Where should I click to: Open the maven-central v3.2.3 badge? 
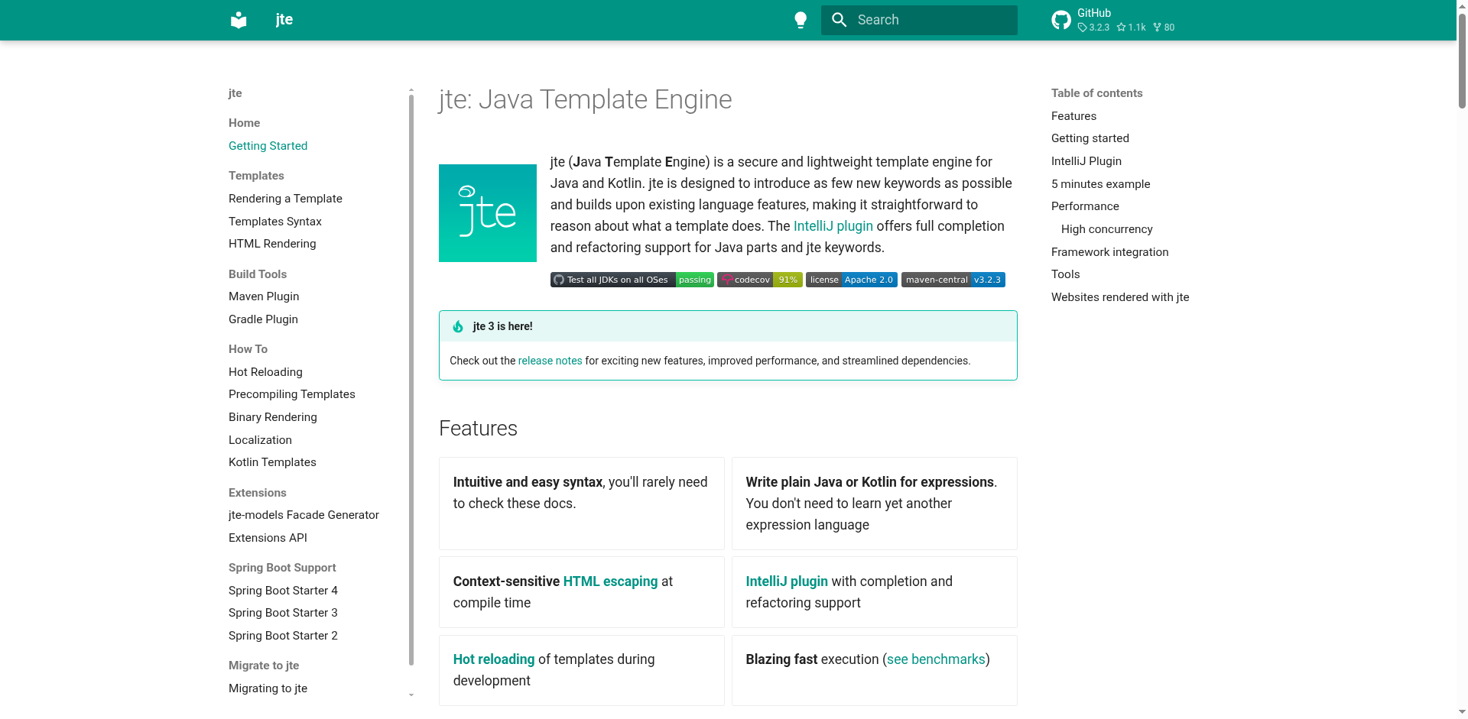click(x=953, y=280)
